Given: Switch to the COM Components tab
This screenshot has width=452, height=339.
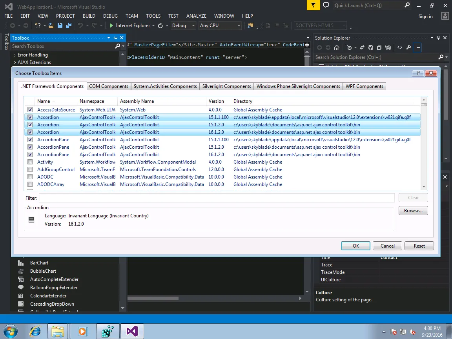Looking at the screenshot, I should tap(109, 86).
